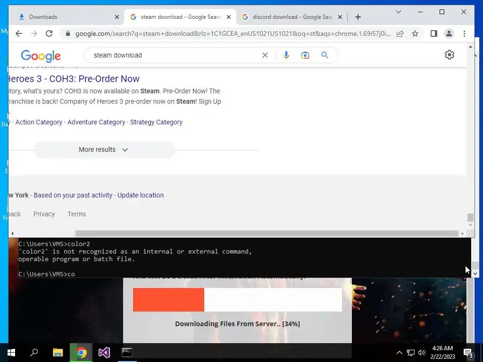The height and width of the screenshot is (362, 483).
Task: Click the horizontal scrollbar thumb
Action: [267, 234]
